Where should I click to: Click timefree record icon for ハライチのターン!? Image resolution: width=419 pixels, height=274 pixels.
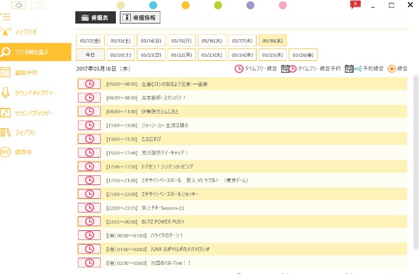pos(89,235)
